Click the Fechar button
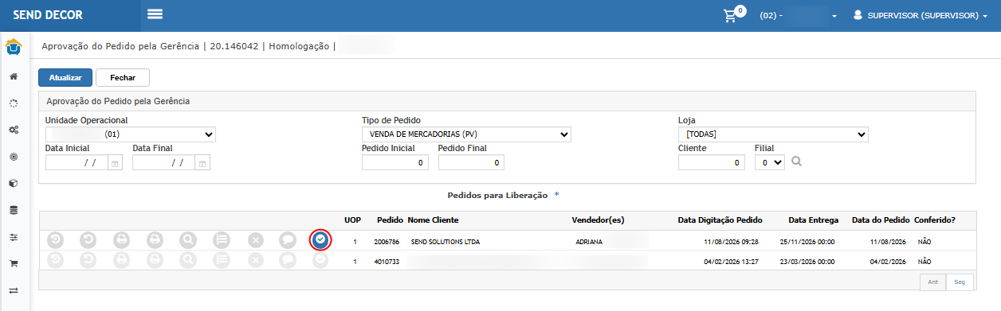Screen dimensions: 1001x311 tap(123, 78)
